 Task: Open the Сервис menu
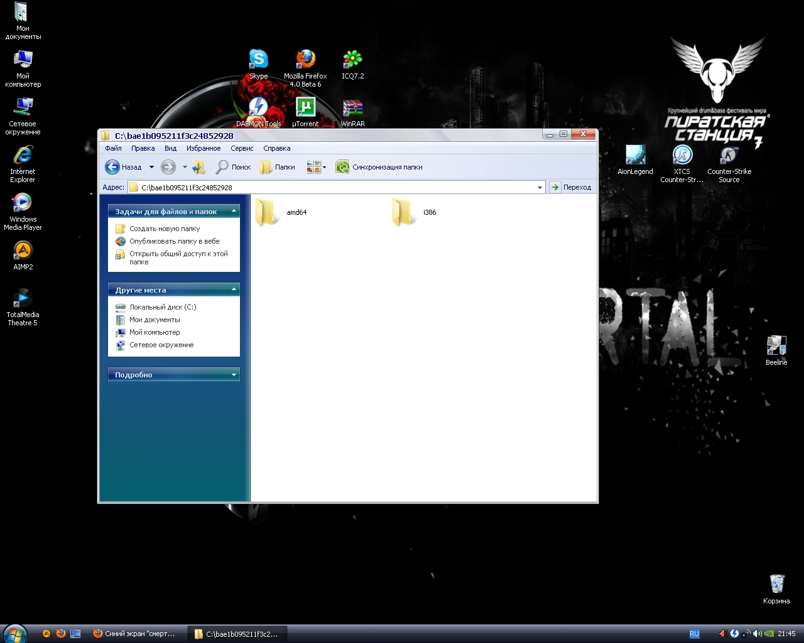click(x=242, y=148)
